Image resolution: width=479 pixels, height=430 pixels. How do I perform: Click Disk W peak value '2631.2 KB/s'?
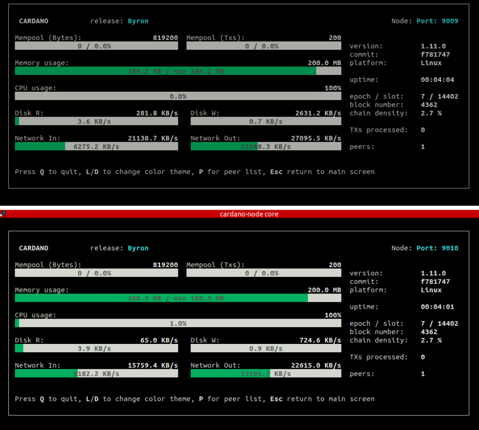(318, 113)
